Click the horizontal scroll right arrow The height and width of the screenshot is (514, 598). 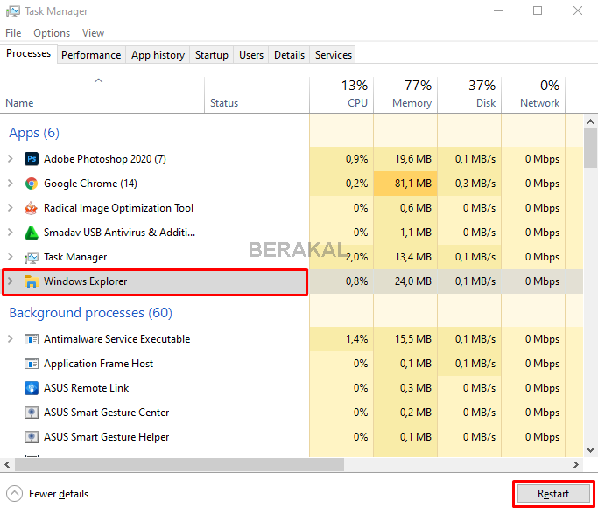pyautogui.click(x=576, y=464)
